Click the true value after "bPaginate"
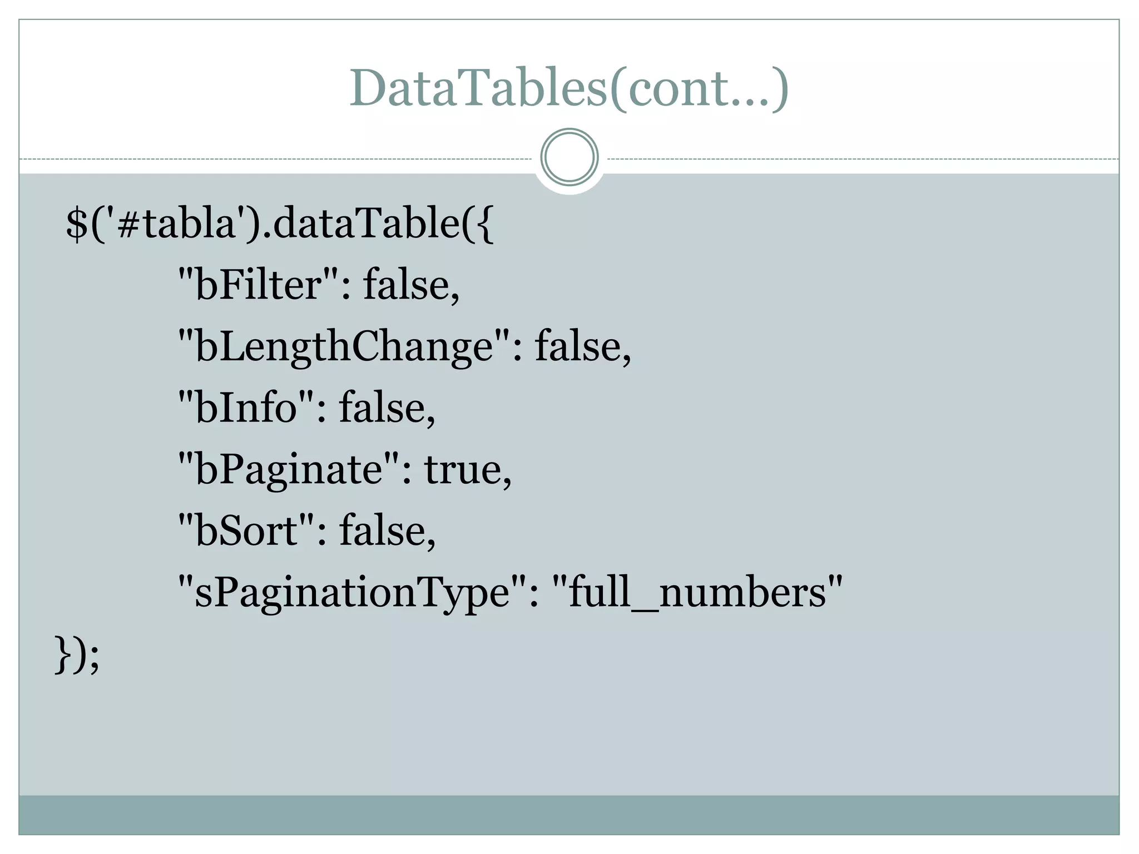The width and height of the screenshot is (1139, 854). click(x=467, y=470)
